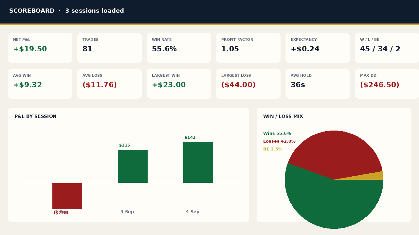The width and height of the screenshot is (419, 235).
Task: Select the red loss bar in the session chart
Action: click(x=67, y=196)
